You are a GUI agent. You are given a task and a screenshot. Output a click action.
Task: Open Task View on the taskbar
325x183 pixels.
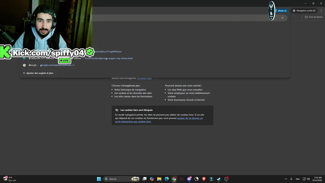(x=144, y=179)
